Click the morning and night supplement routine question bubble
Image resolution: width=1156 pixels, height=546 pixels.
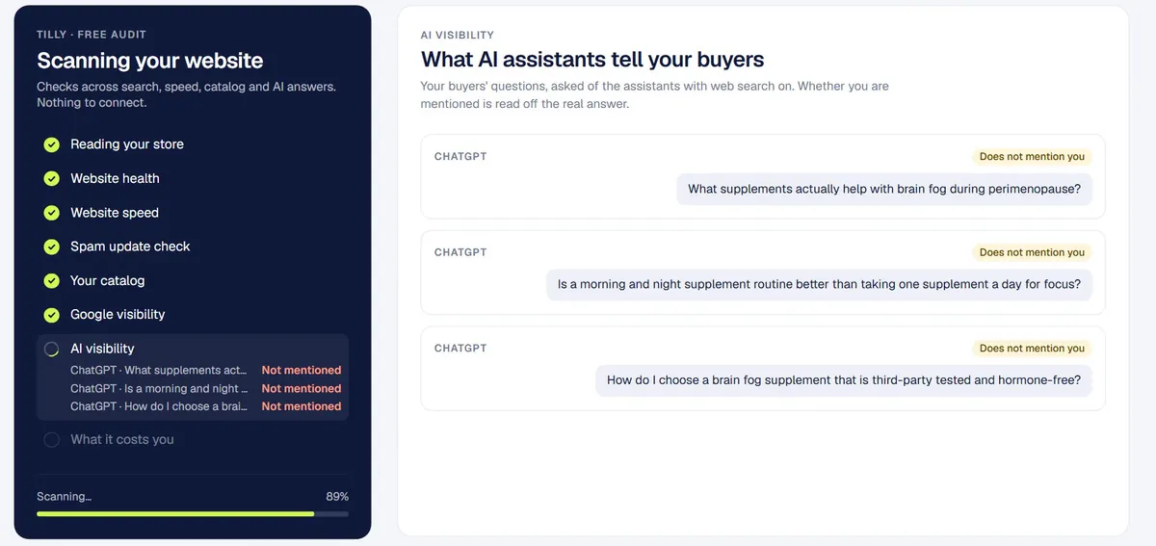819,284
